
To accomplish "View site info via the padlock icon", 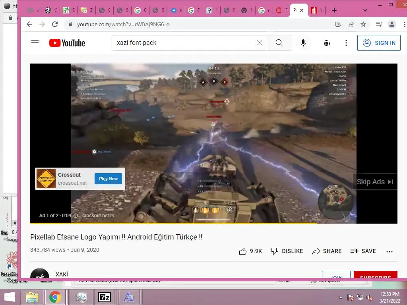I will pyautogui.click(x=70, y=24).
